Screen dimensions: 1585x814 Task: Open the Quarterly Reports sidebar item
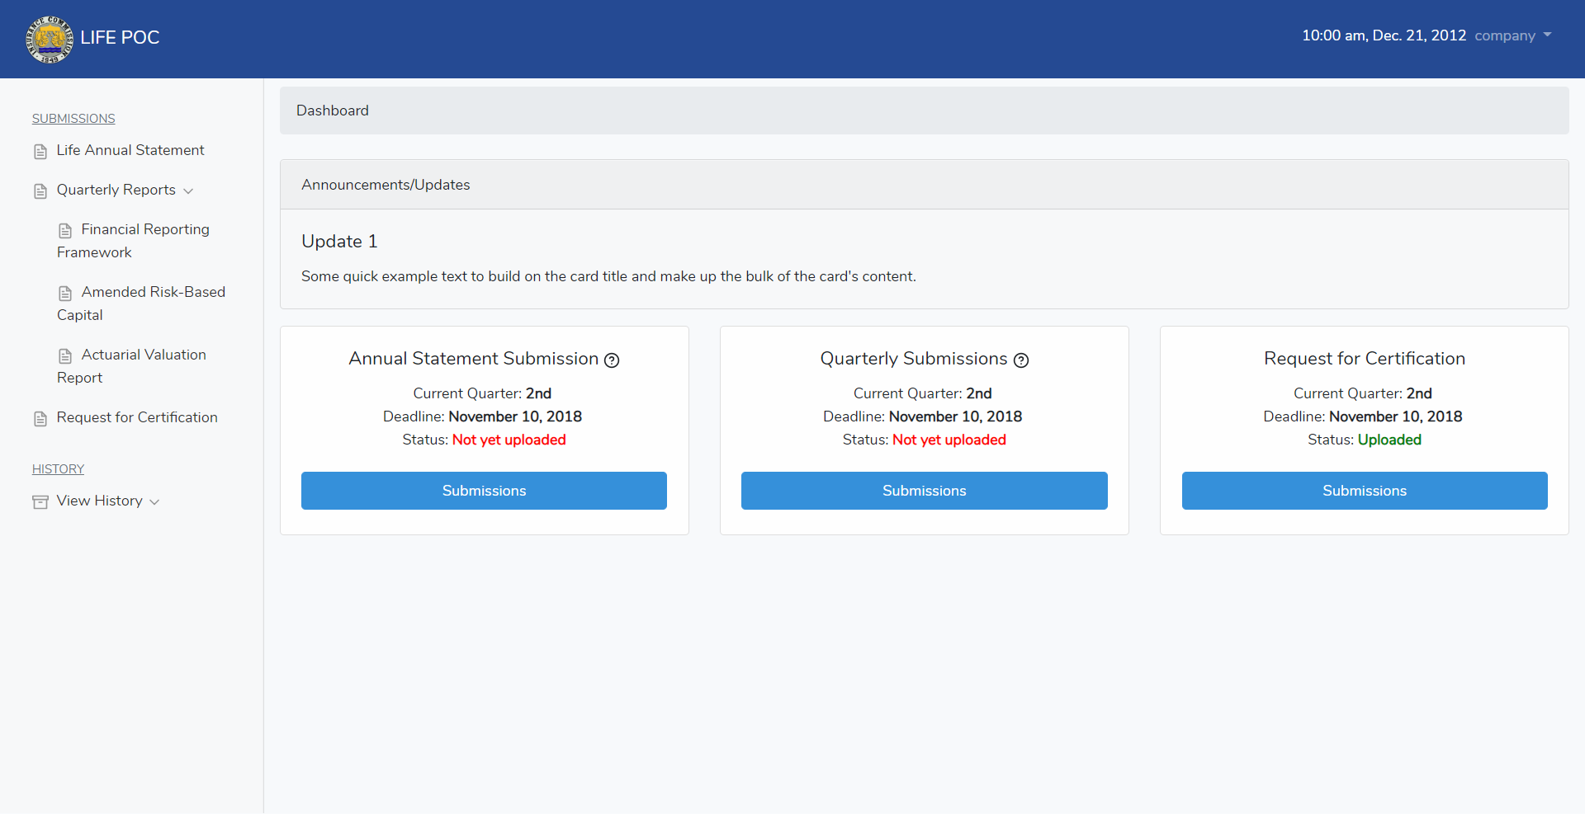tap(116, 190)
